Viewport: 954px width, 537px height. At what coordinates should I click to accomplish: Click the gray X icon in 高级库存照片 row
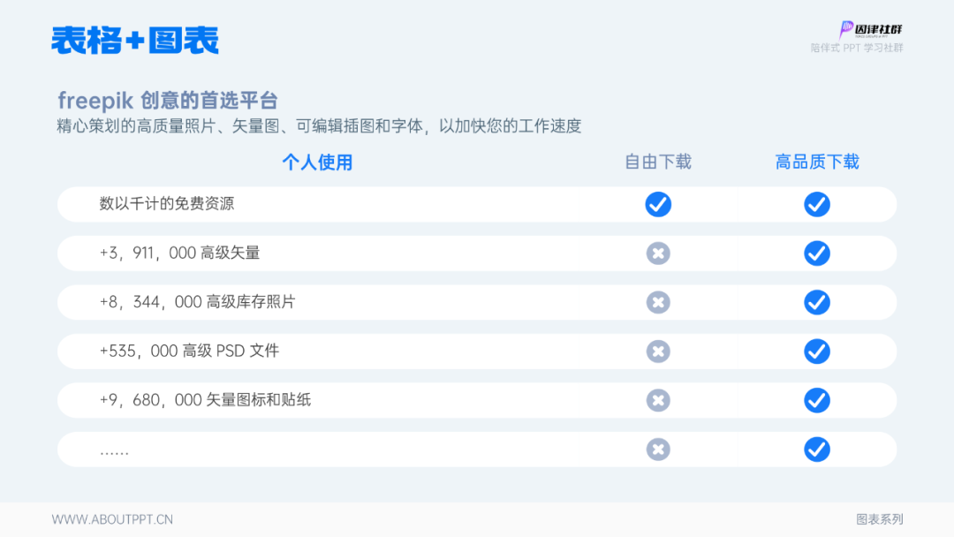pos(658,302)
